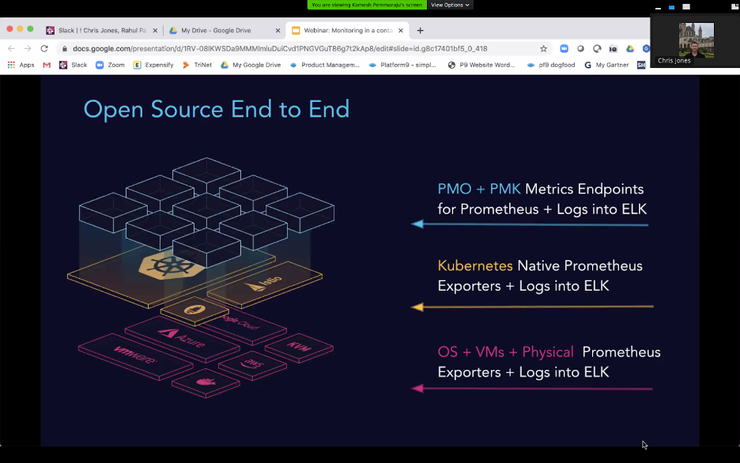
Task: Click the dark circle extension icon in toolbar
Action: (x=580, y=48)
